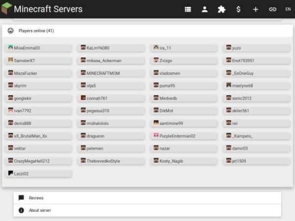The image size is (295, 221).
Task: Open the About server section
Action: click(x=147, y=210)
